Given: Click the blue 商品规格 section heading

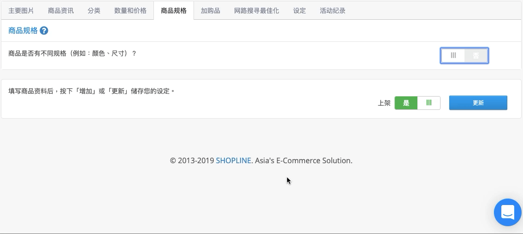Looking at the screenshot, I should (23, 31).
